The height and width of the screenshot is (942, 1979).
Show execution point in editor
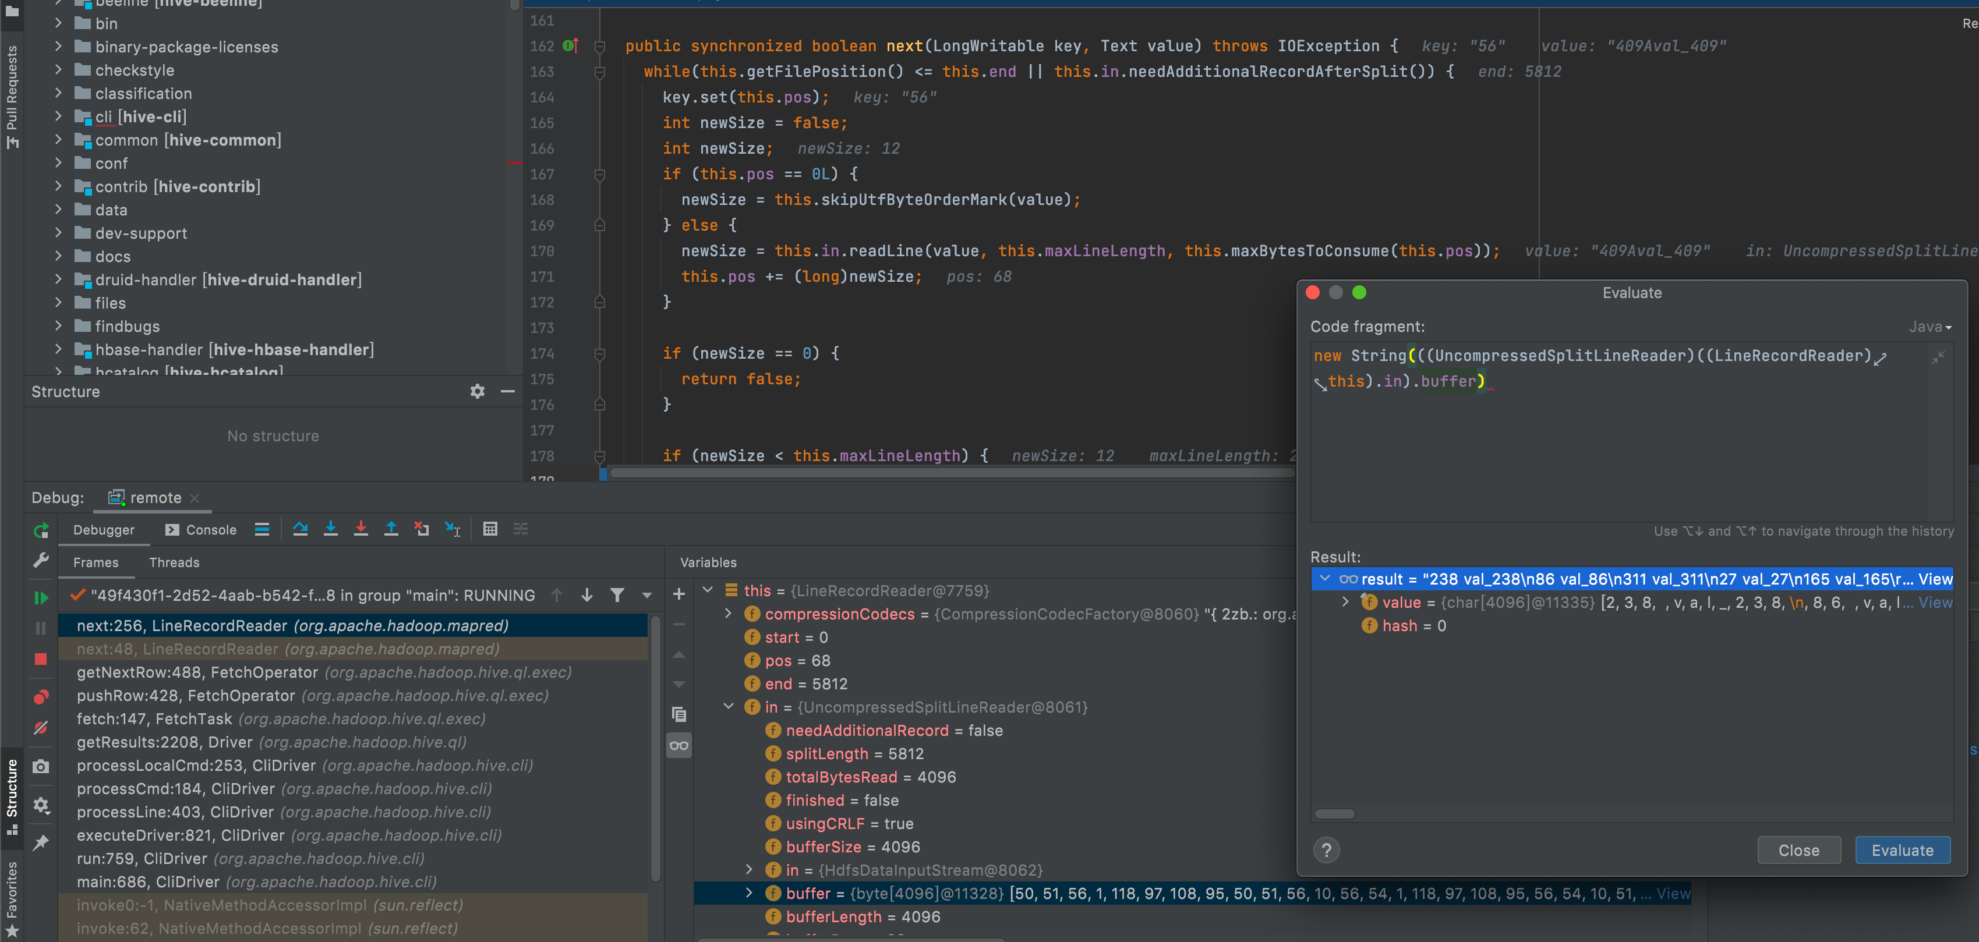[x=262, y=529]
